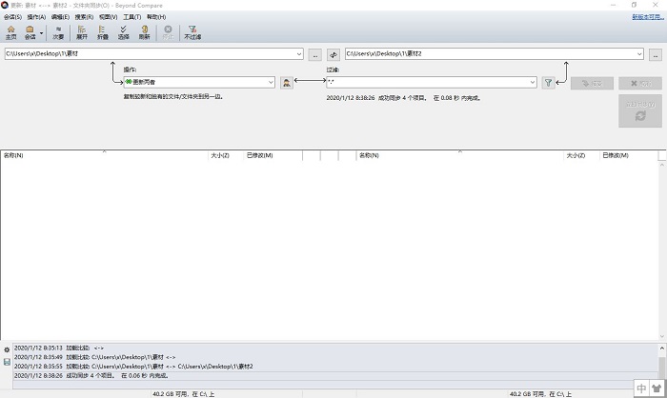
Task: Open the 搜索(R) menu
Action: point(84,17)
